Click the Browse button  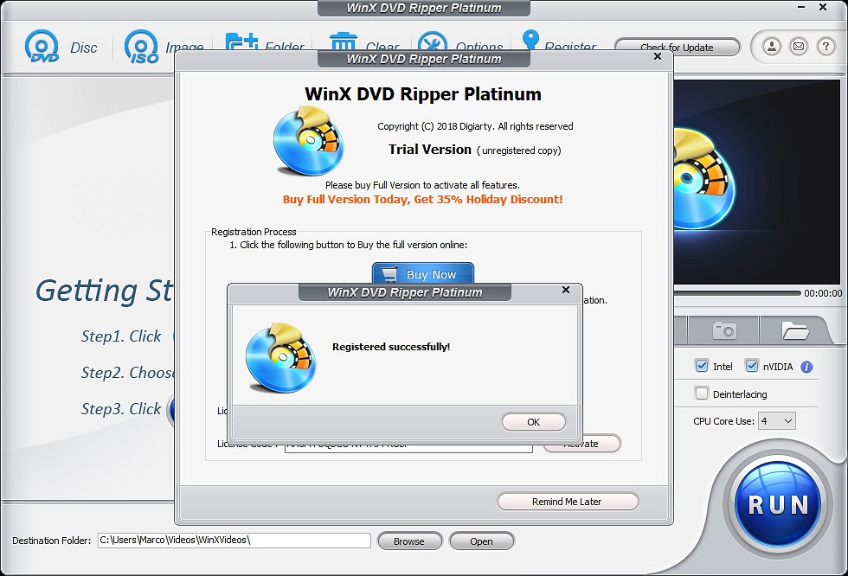tap(409, 541)
